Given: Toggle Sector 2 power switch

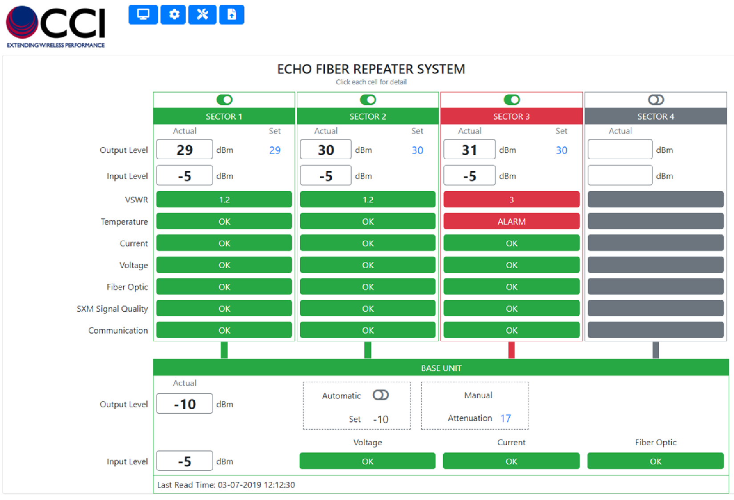Looking at the screenshot, I should [x=368, y=100].
